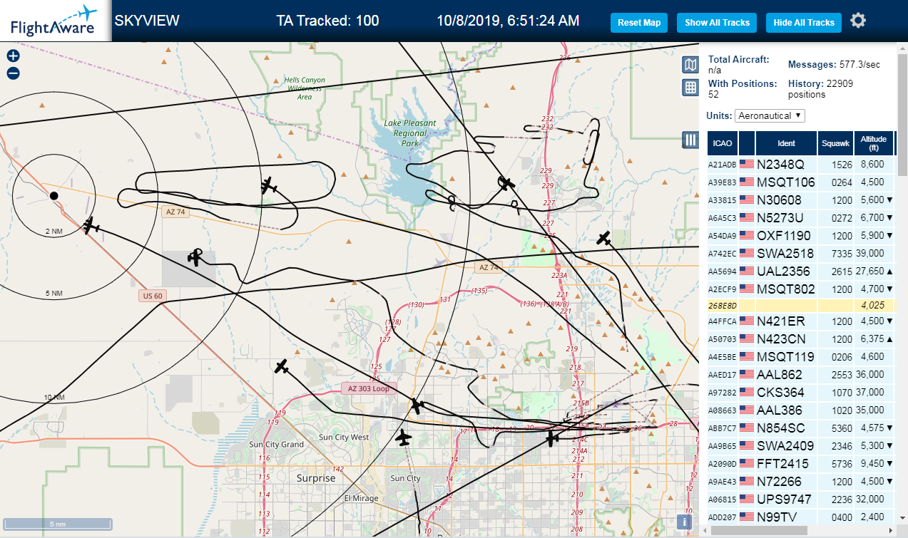This screenshot has width=908, height=538.
Task: Click the timestamp 10/8/2019, 6:51:24 AM
Action: [508, 21]
